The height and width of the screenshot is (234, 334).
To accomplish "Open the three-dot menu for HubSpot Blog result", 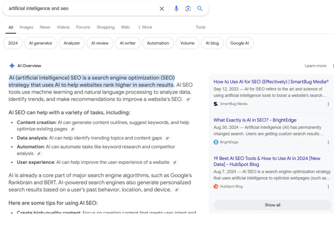I will 328,187.
